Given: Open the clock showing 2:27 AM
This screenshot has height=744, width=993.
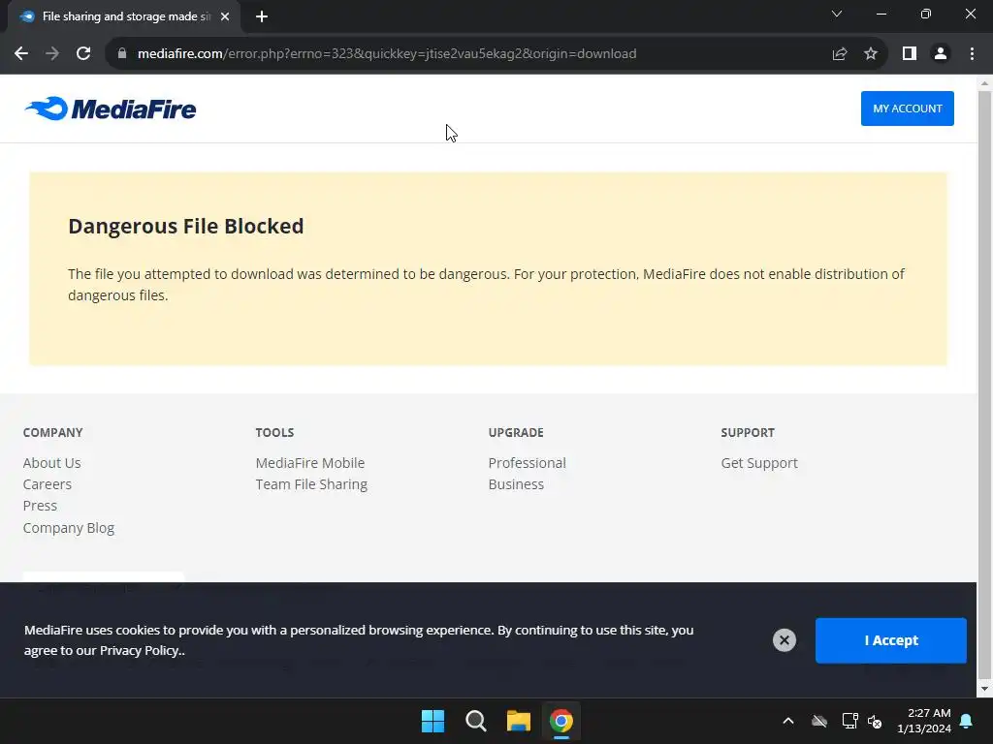Looking at the screenshot, I should coord(924,721).
